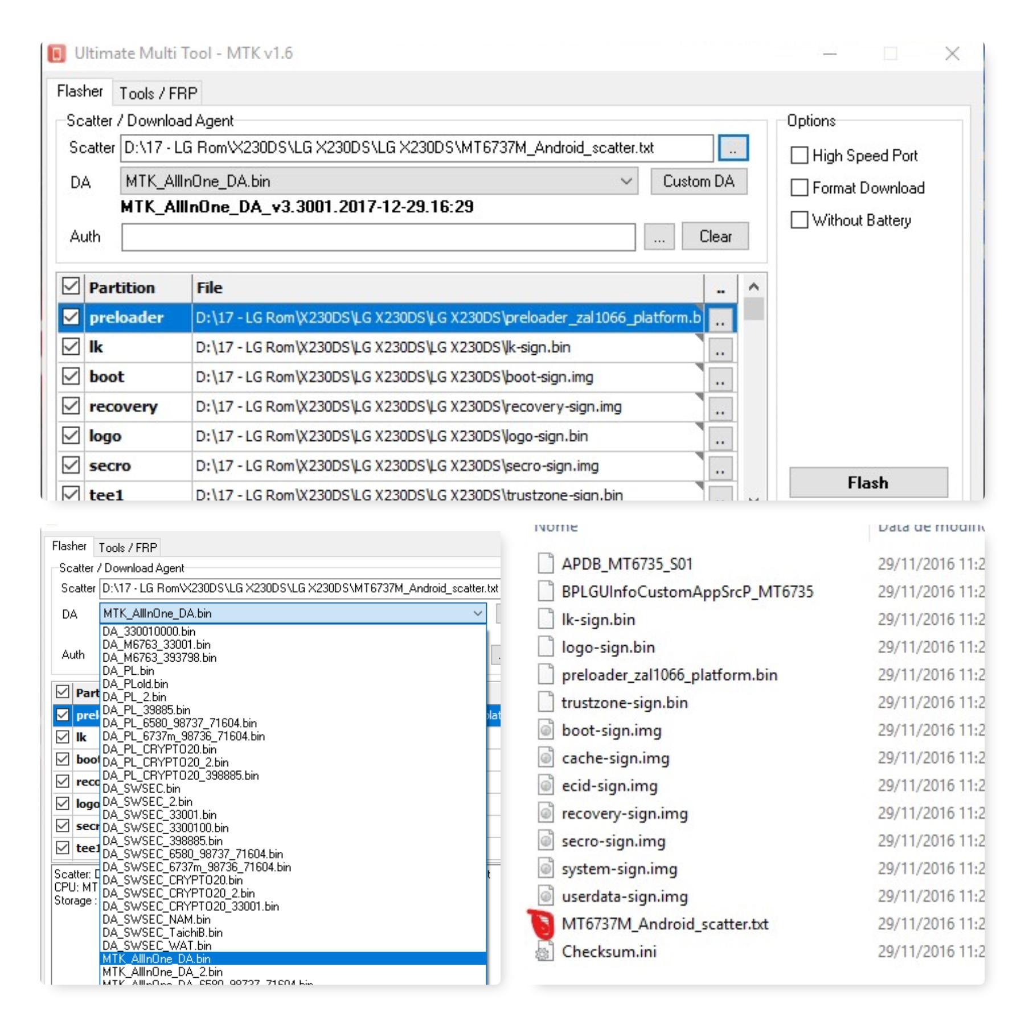The image size is (1025, 1025).
Task: Uncheck the recovery partition in the top window
Action: point(71,405)
